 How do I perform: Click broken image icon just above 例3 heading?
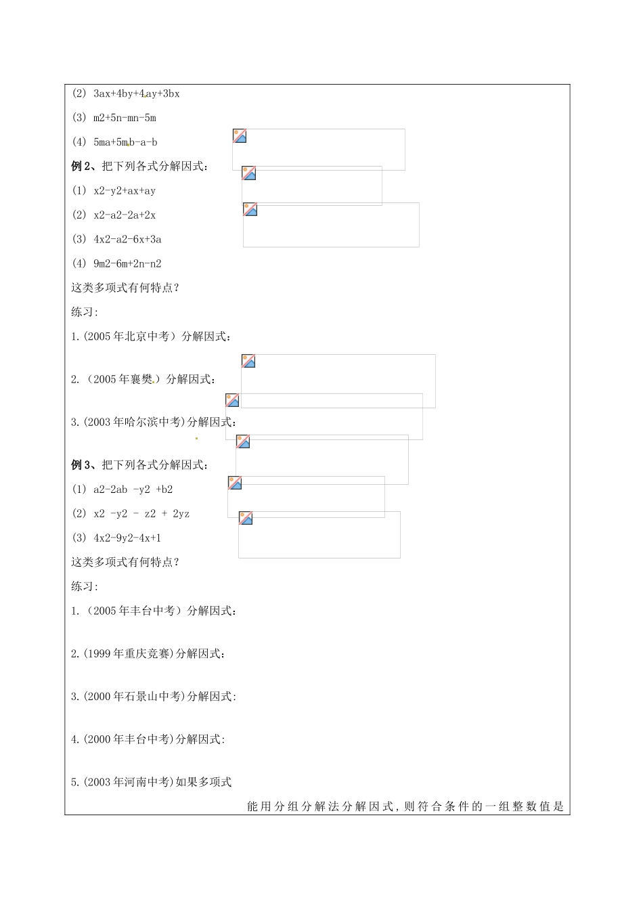click(x=243, y=441)
